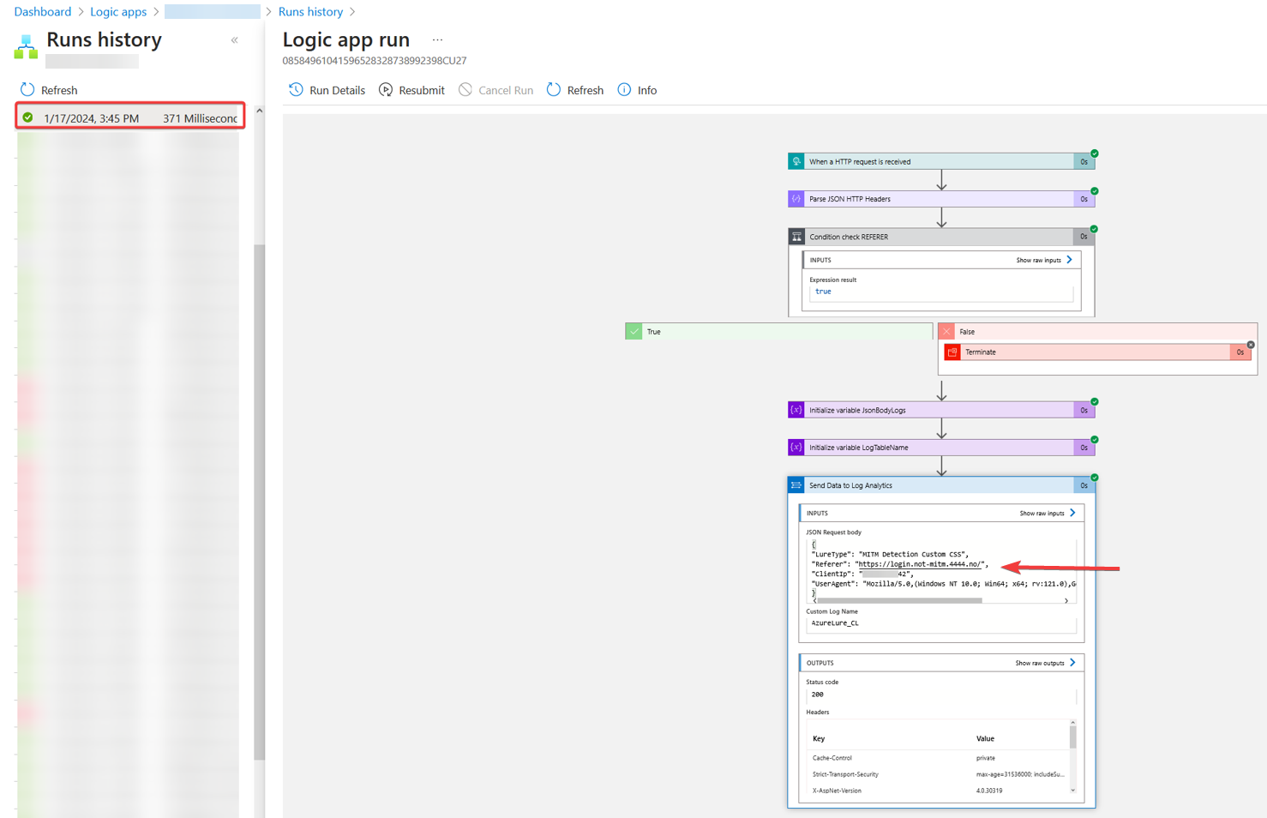Collapse the Runs history panel
The height and width of the screenshot is (818, 1267).
pyautogui.click(x=234, y=40)
